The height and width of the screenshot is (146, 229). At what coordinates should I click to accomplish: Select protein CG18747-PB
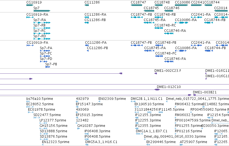coord(141,43)
